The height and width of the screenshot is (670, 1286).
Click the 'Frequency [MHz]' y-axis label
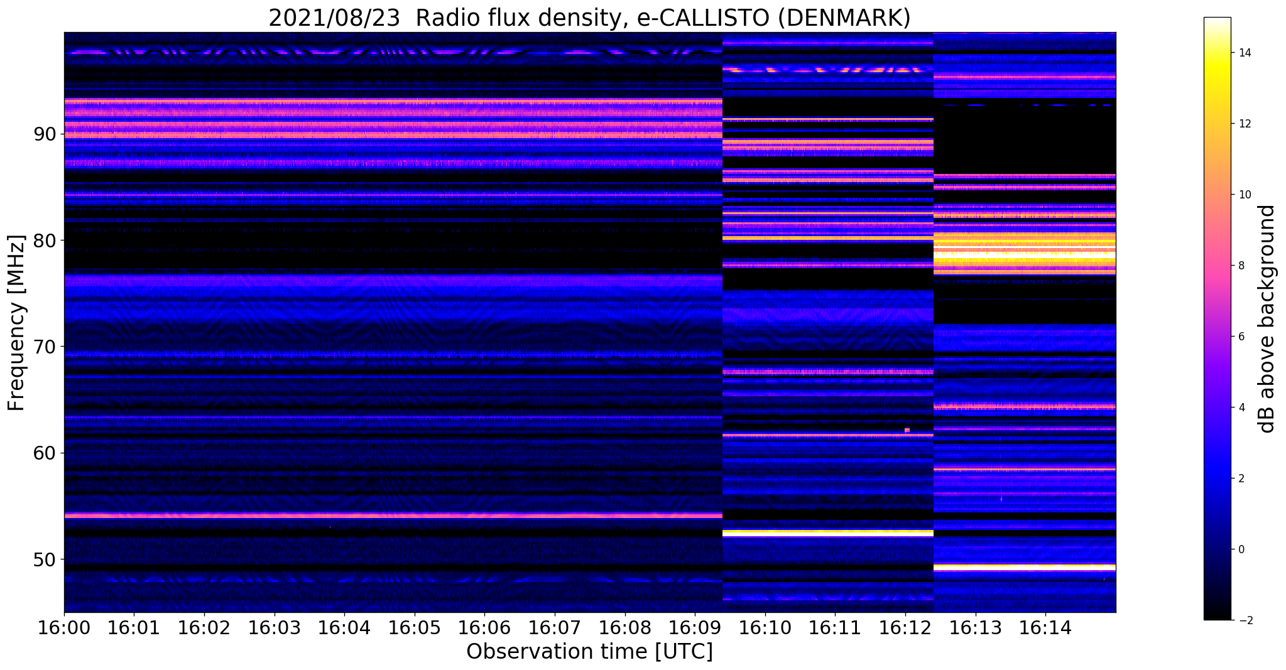click(16, 323)
